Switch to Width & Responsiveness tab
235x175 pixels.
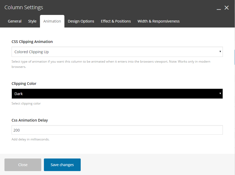159,21
